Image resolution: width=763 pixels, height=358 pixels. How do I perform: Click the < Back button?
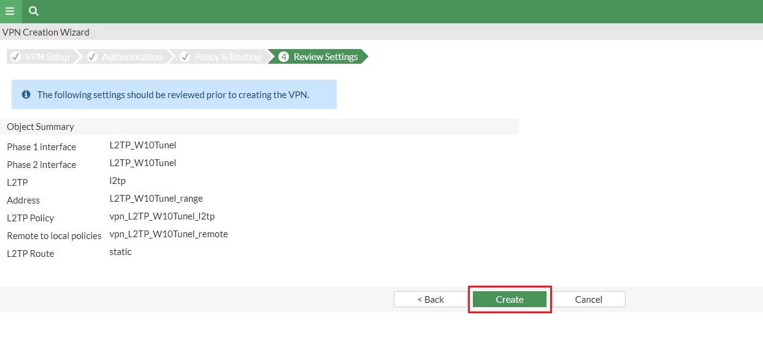(431, 299)
